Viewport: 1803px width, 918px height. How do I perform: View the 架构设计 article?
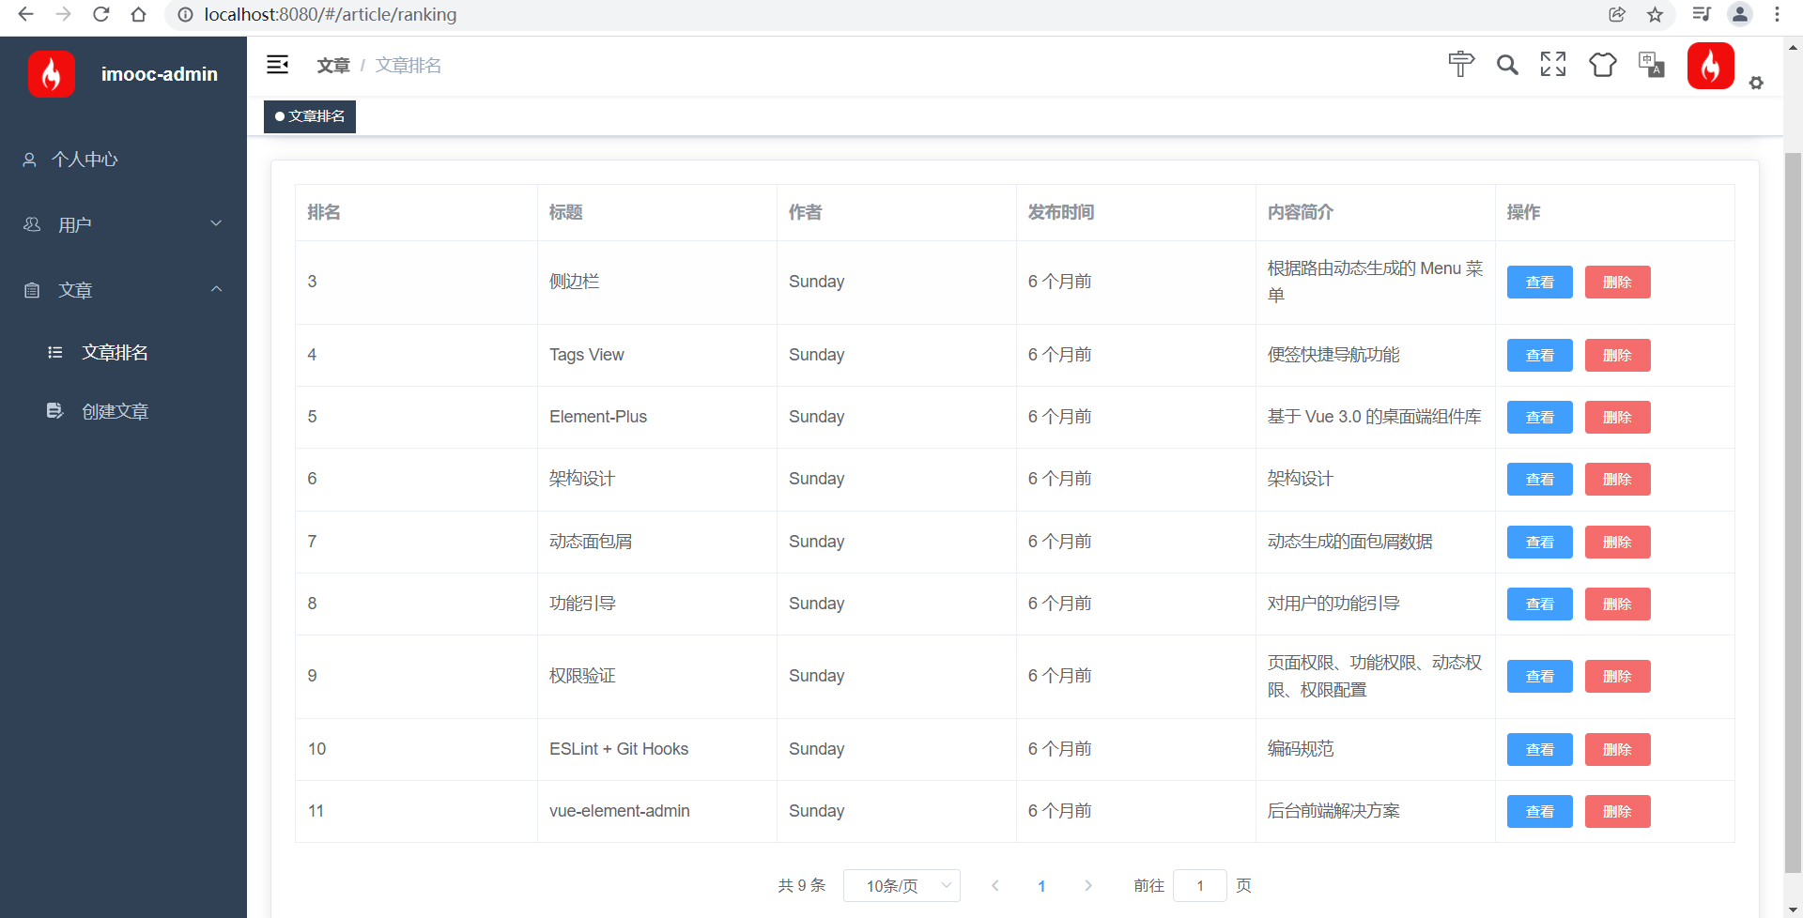[x=1540, y=479]
